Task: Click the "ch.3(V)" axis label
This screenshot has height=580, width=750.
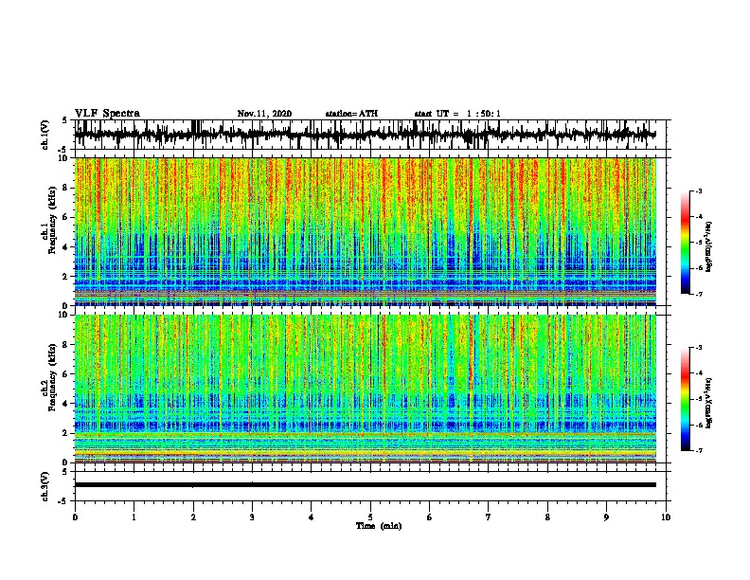Action: (x=45, y=486)
